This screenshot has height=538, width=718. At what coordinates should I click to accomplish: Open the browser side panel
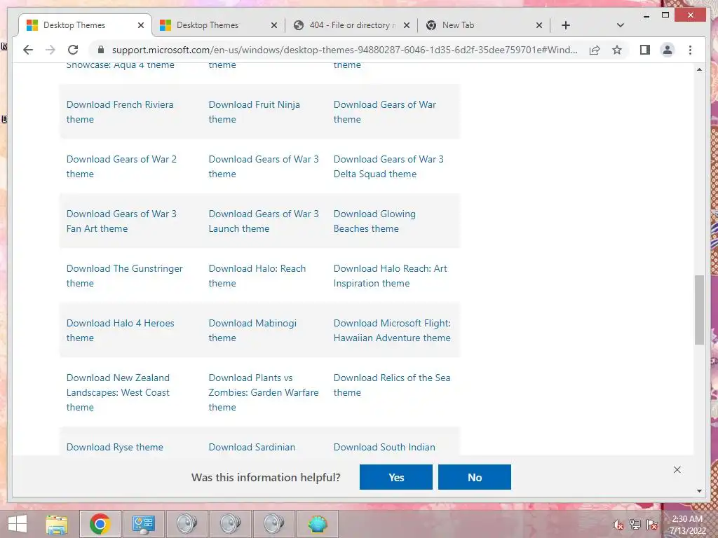645,50
